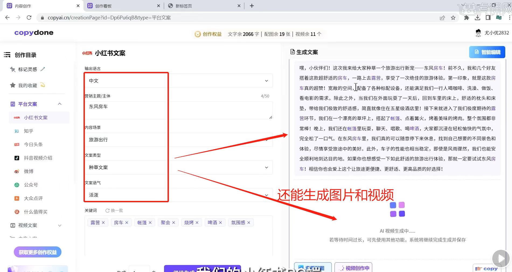Bookmark this page with the star icon

453,18
